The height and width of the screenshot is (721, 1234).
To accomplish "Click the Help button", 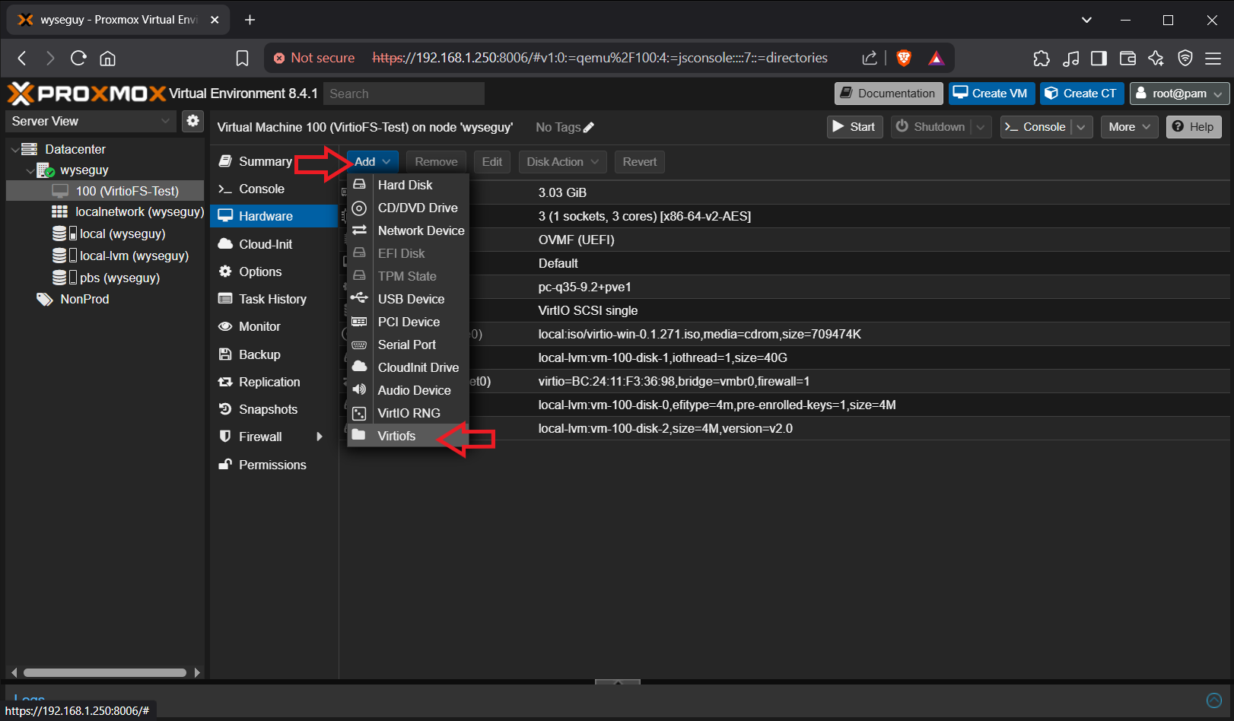I will tap(1194, 127).
